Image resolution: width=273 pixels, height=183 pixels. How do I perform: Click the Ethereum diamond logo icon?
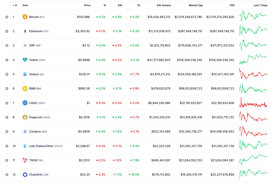coord(25,31)
